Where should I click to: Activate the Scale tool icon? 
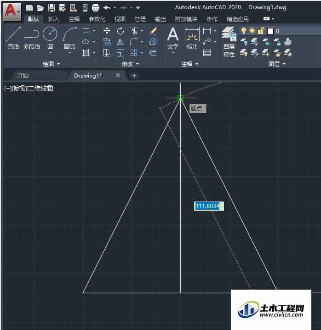click(120, 53)
